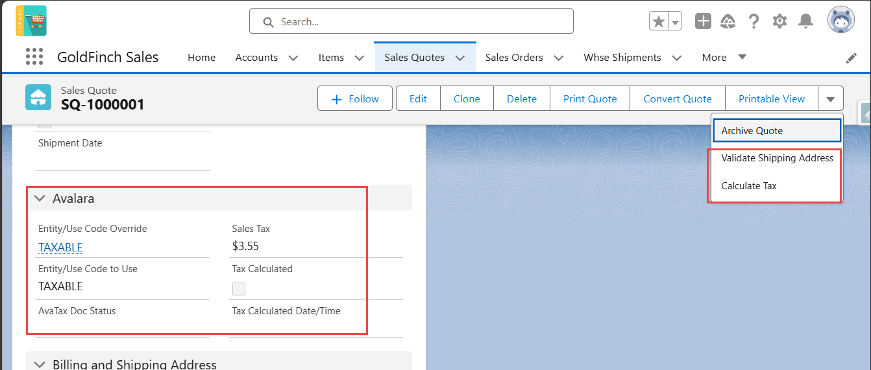Open the More navigation menu
This screenshot has height=370, width=871.
coord(724,57)
